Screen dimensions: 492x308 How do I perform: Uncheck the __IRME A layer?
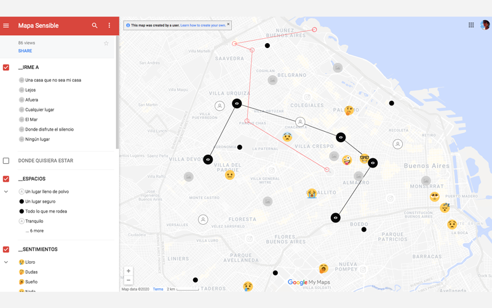click(6, 67)
